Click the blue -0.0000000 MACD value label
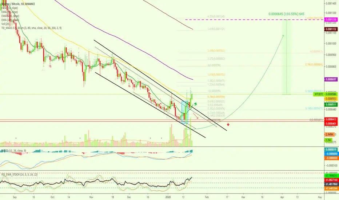 [x=331, y=154]
